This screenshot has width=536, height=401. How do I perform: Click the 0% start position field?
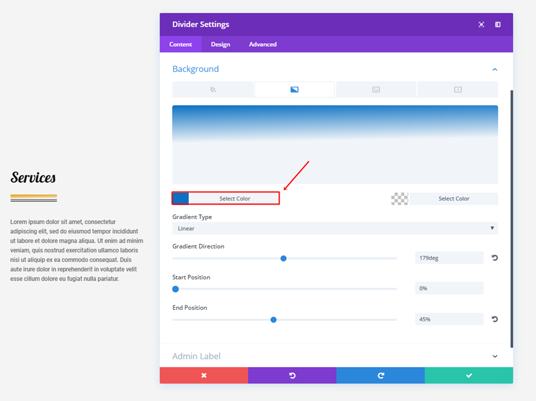click(449, 288)
